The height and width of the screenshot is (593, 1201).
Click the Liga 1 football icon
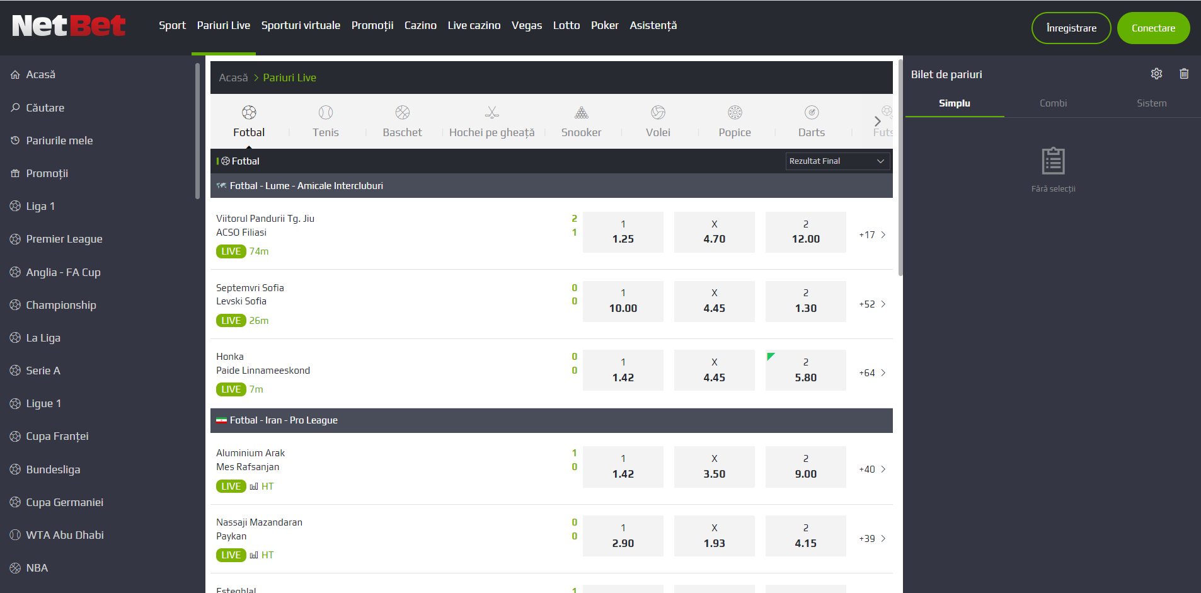coord(15,206)
